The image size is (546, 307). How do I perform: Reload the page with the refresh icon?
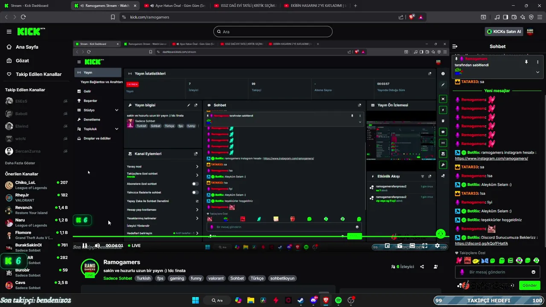23,17
